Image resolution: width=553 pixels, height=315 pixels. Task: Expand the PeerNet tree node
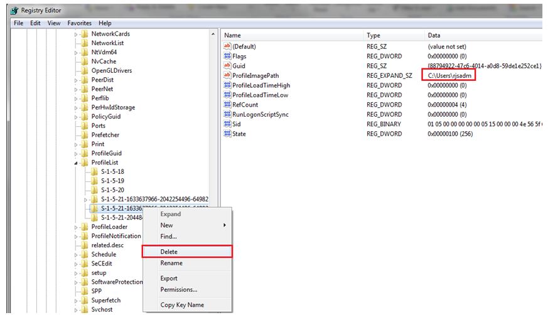(x=77, y=89)
